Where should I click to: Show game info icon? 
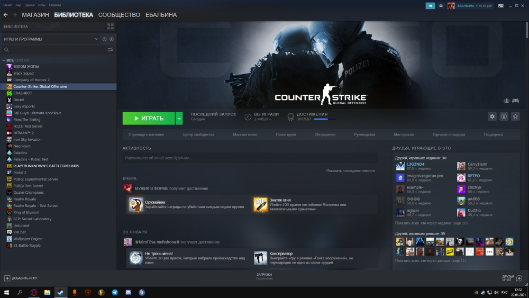pos(504,116)
